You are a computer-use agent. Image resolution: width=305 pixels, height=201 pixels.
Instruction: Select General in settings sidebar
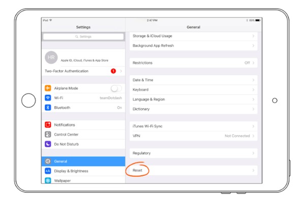pyautogui.click(x=83, y=161)
